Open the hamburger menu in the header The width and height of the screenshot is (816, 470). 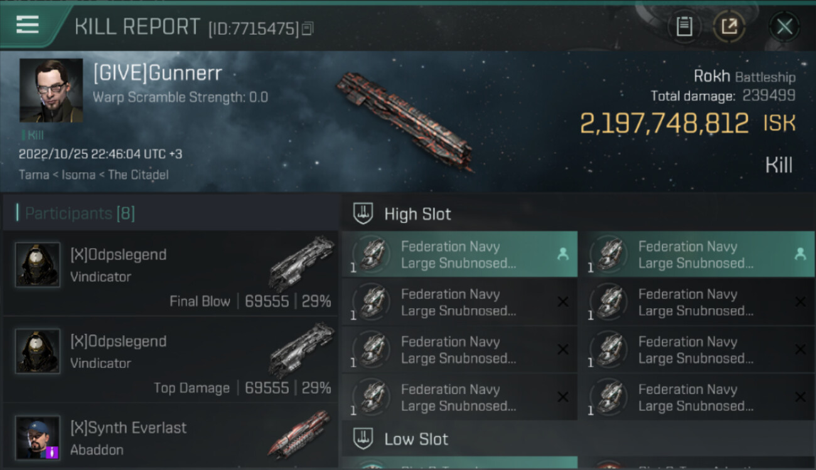[x=28, y=25]
